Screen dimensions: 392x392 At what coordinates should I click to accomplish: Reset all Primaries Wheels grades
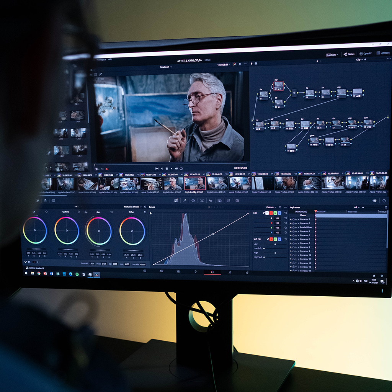(145, 207)
